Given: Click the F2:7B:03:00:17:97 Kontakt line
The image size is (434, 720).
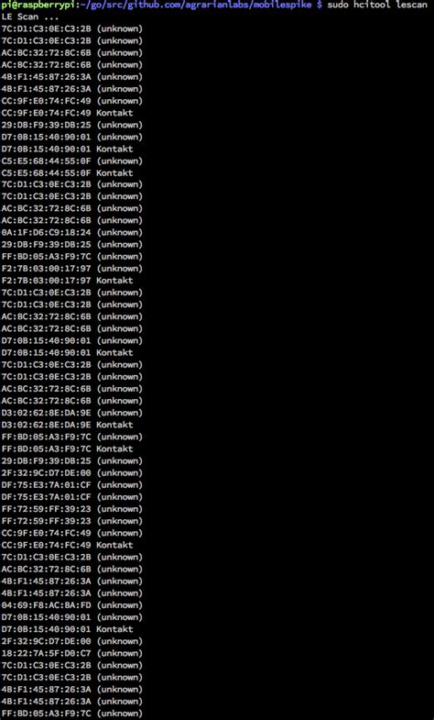Looking at the screenshot, I should tap(67, 280).
